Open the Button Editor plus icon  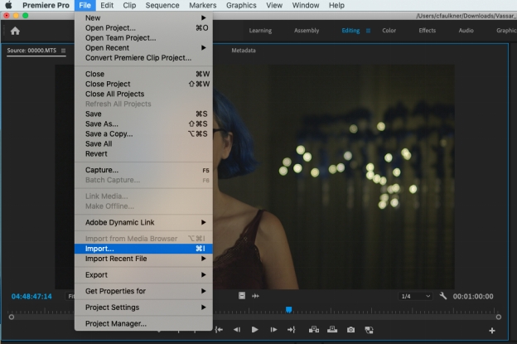click(491, 330)
